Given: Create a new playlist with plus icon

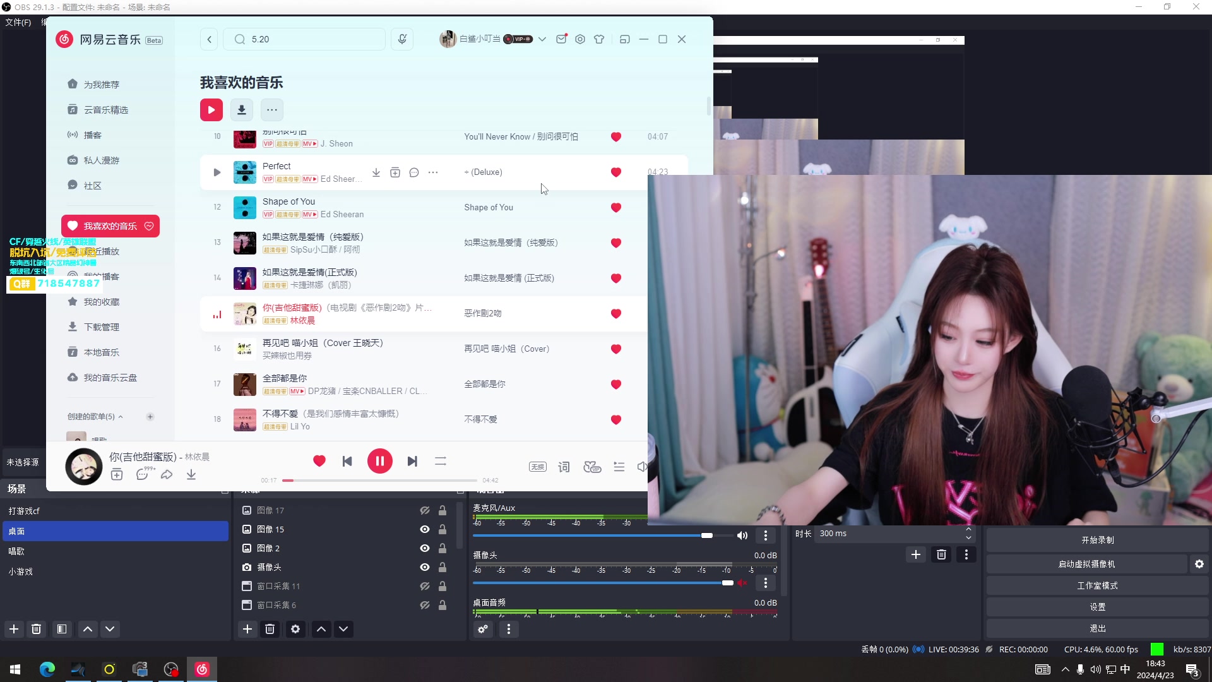Looking at the screenshot, I should pos(150,417).
